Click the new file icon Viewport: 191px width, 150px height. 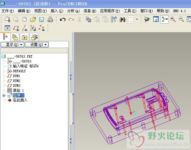tap(25, 19)
